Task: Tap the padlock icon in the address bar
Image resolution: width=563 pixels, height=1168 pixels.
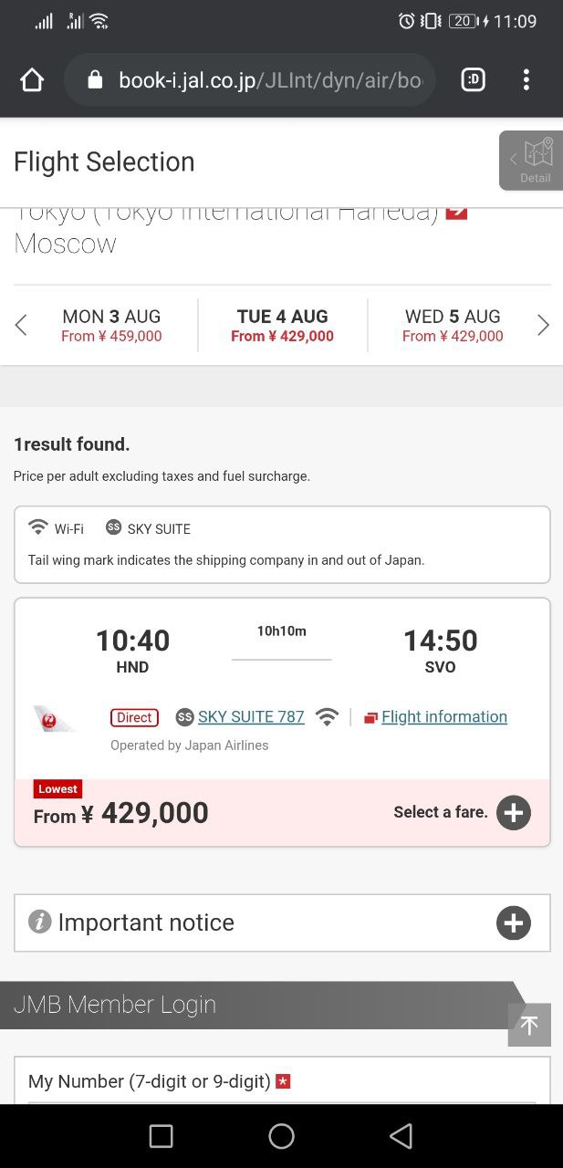Action: click(x=95, y=80)
